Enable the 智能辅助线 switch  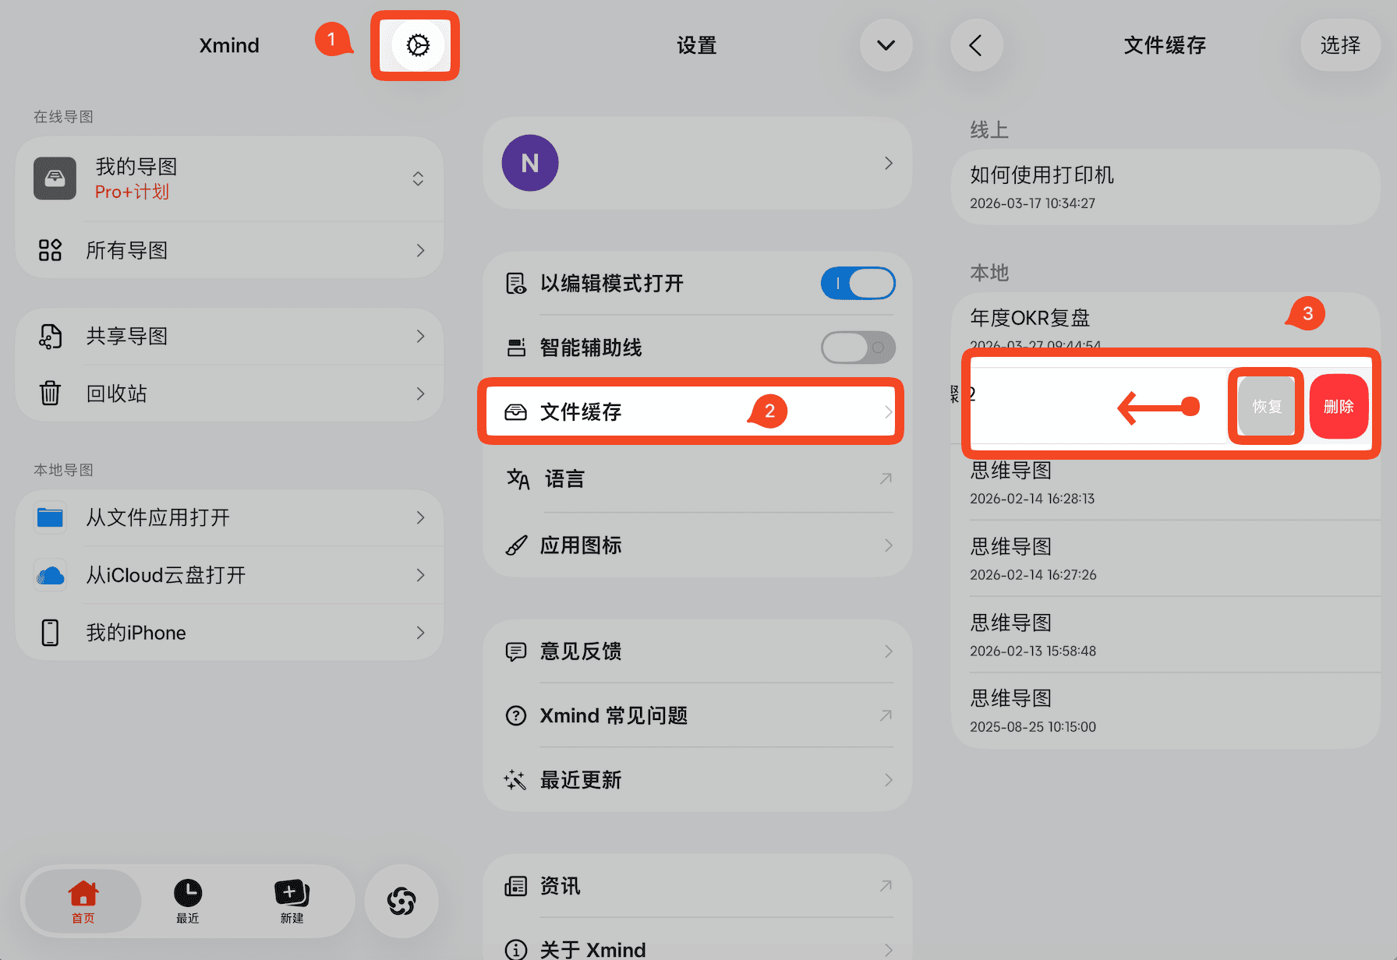tap(858, 348)
